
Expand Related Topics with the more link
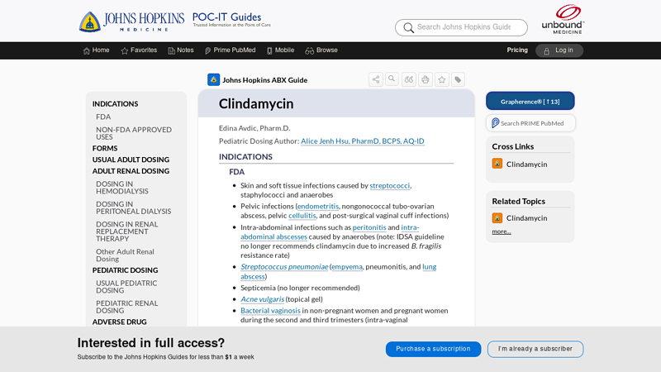point(502,231)
